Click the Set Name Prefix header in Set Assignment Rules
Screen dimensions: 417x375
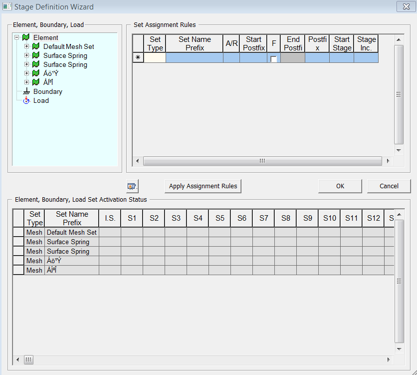pyautogui.click(x=195, y=43)
